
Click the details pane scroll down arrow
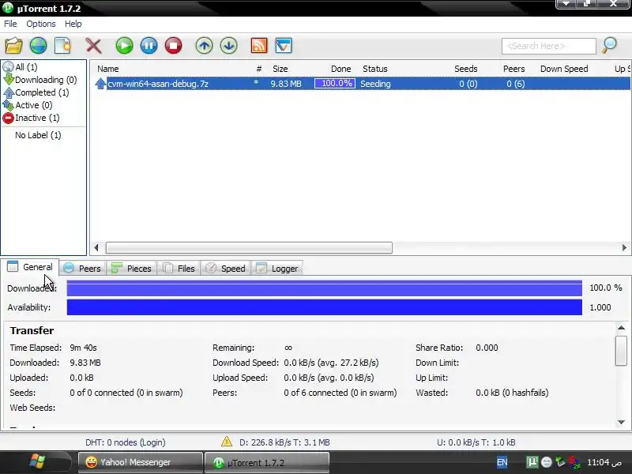(621, 422)
